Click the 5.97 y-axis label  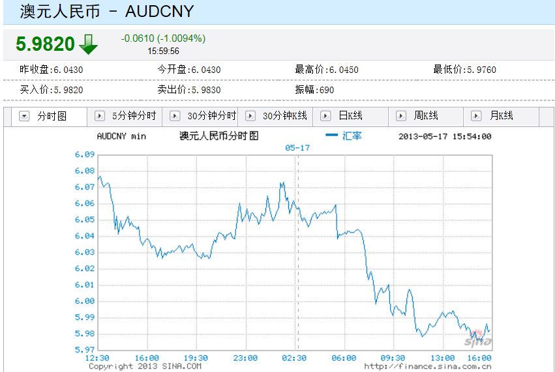tap(85, 350)
